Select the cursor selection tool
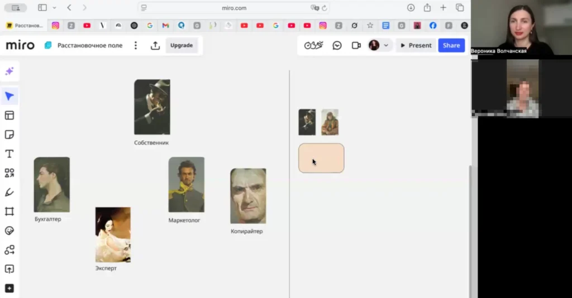 [x=9, y=96]
